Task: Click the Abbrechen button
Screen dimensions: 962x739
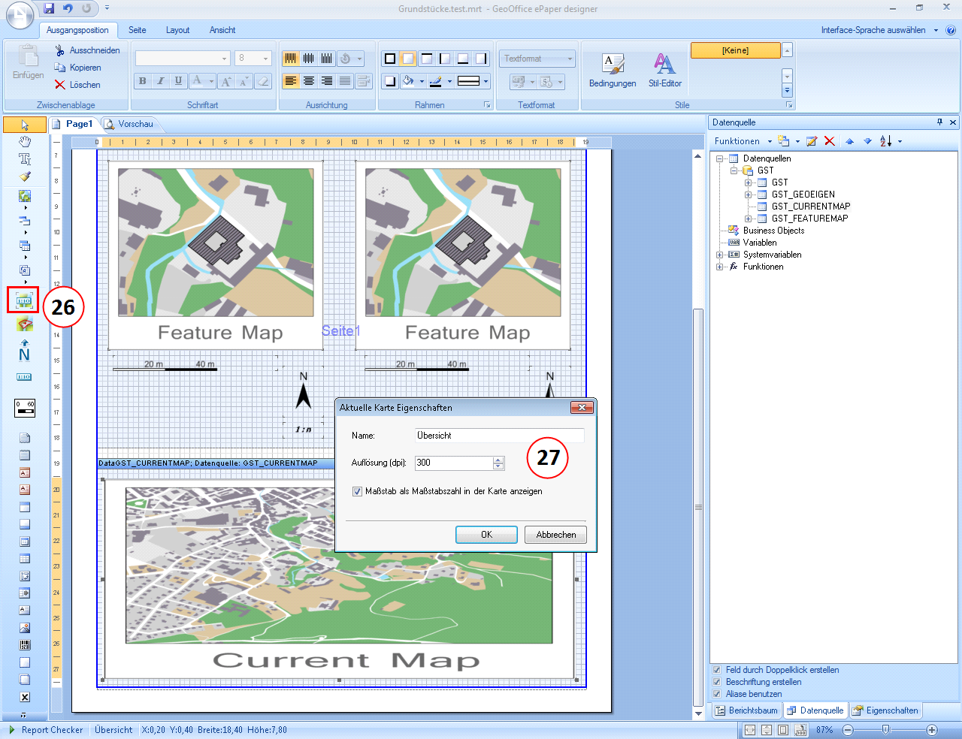Action: [555, 535]
